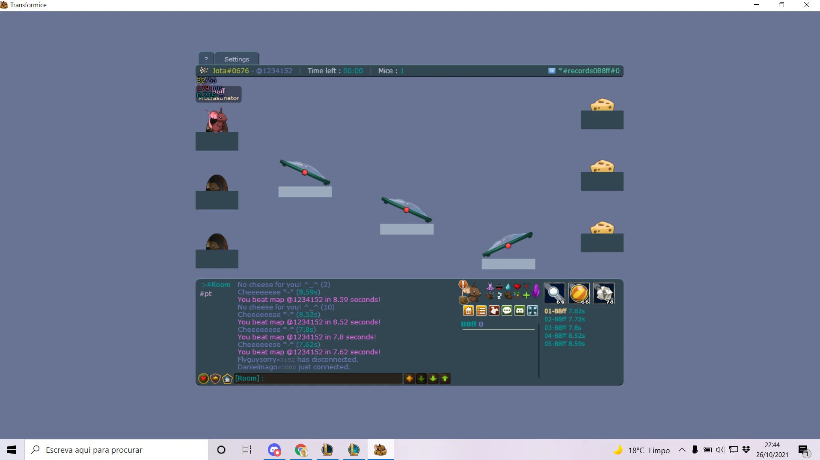The image size is (820, 460).
Task: Open the action center notifications icon
Action: pyautogui.click(x=804, y=450)
